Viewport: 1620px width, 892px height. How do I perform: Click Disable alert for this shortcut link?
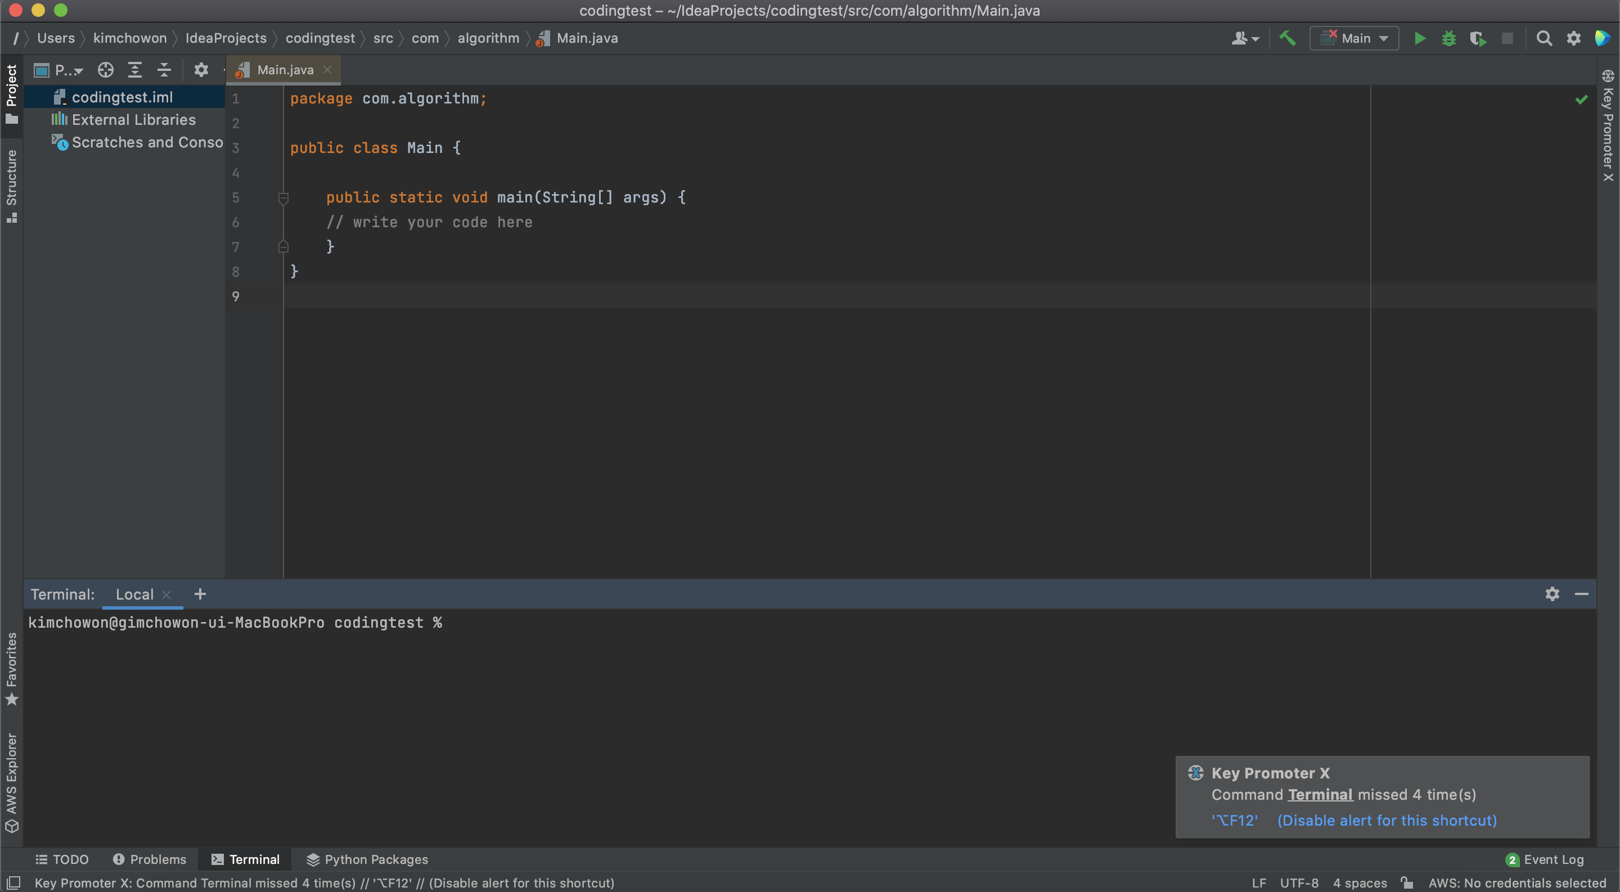pyautogui.click(x=1387, y=821)
